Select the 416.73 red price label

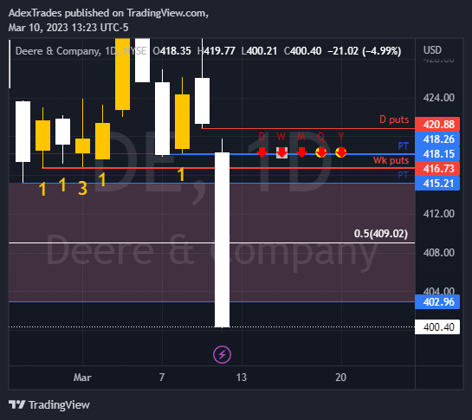[437, 169]
